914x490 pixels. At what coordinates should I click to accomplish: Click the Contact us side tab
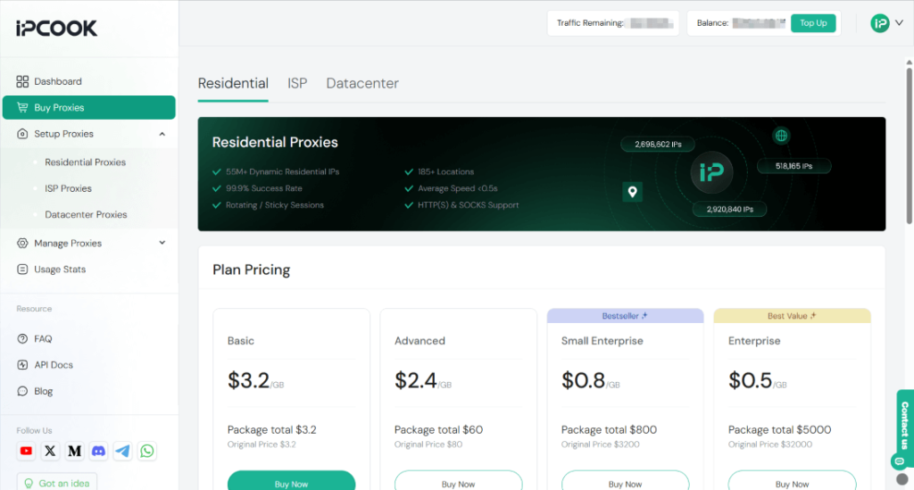point(903,425)
